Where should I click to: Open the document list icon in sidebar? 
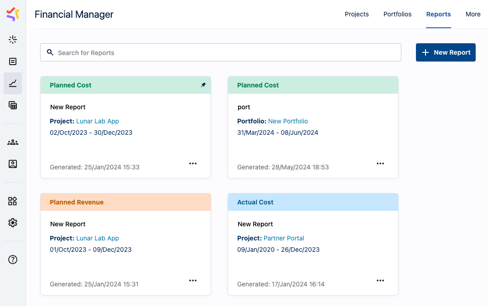point(13,61)
